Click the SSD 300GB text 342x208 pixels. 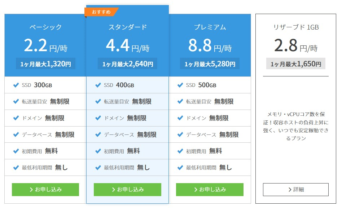37,85
